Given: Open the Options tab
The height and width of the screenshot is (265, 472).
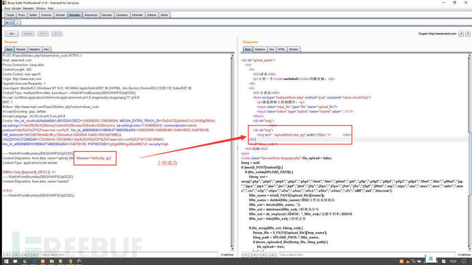Looking at the screenshot, I should [x=152, y=15].
